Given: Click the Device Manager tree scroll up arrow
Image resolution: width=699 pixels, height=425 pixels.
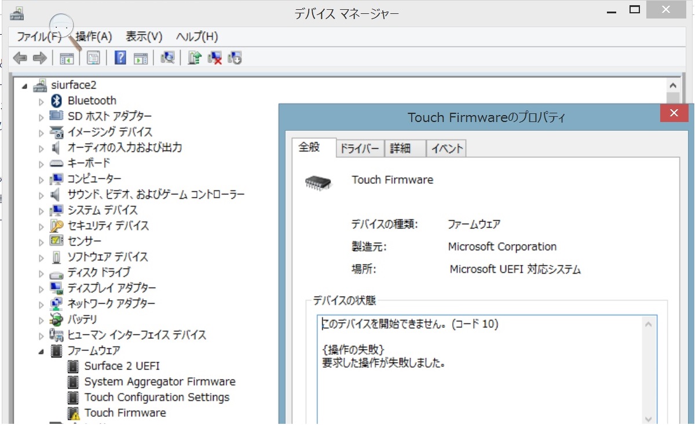Looking at the screenshot, I should coord(672,85).
